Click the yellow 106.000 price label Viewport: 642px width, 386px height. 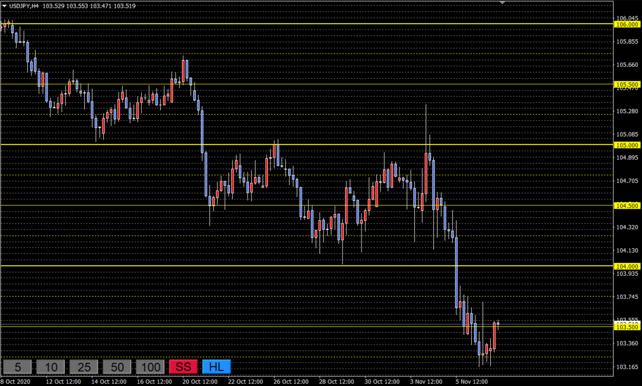click(627, 24)
